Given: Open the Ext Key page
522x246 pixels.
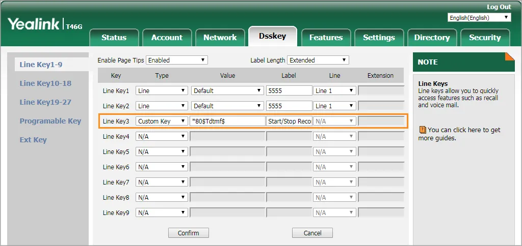Looking at the screenshot, I should 33,140.
